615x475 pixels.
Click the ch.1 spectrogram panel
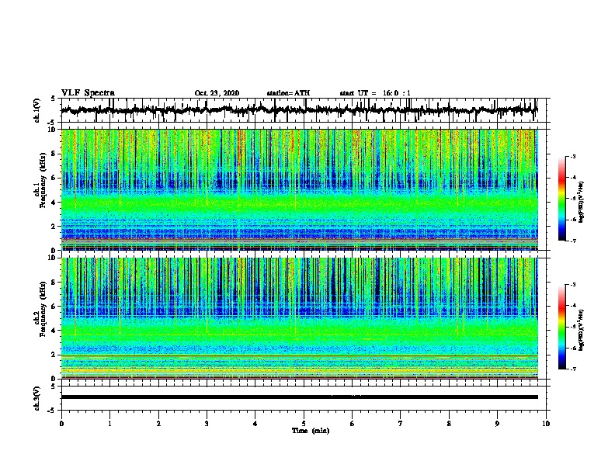pos(300,189)
